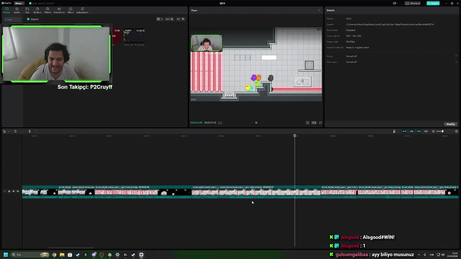Mute the main track audio
The width and height of the screenshot is (461, 259).
tap(18, 191)
